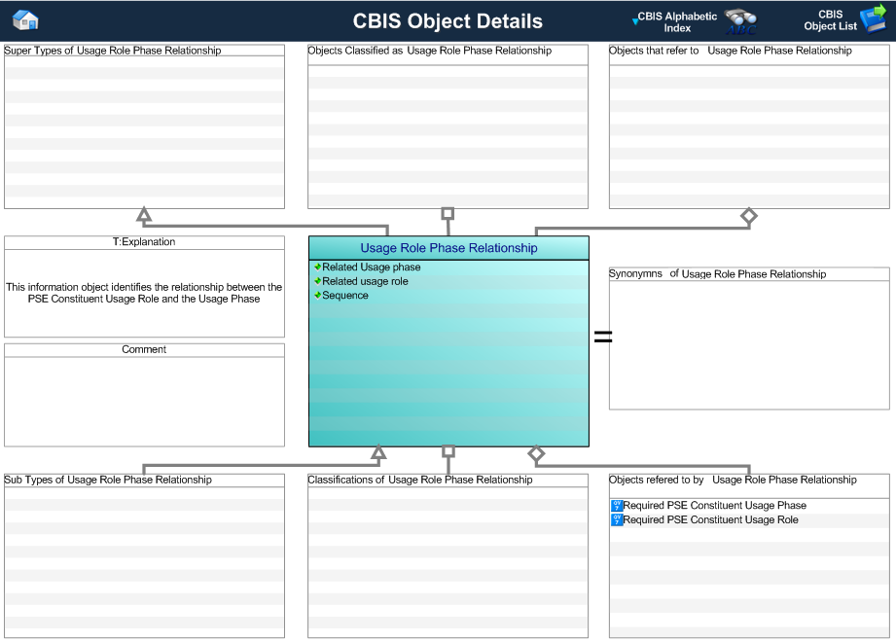Open Required PSE Constituent Usage Role
Viewport: 896px width, 642px height.
click(x=710, y=519)
